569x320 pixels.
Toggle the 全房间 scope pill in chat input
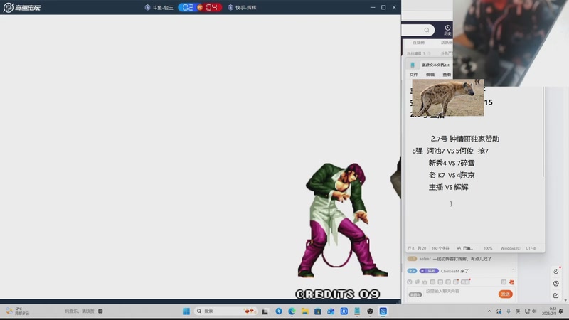click(x=415, y=294)
